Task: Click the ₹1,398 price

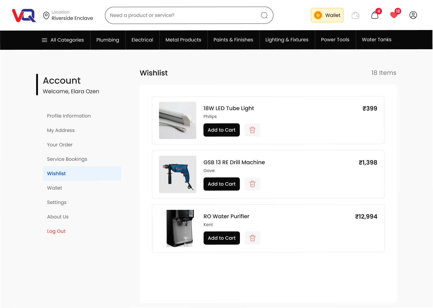Action: pyautogui.click(x=368, y=162)
